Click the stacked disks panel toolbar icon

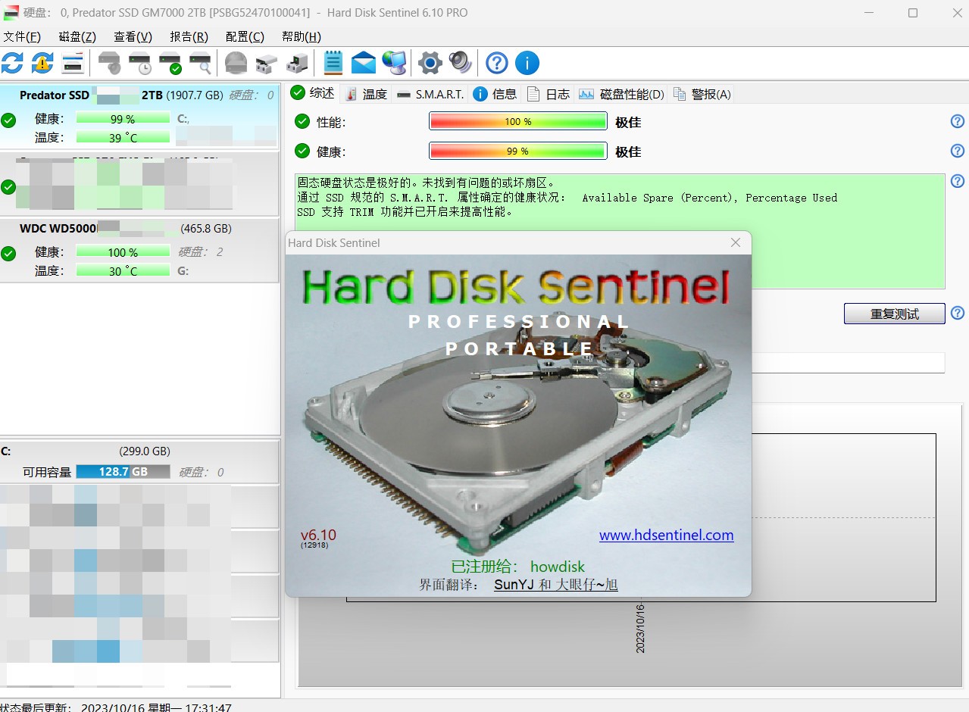pyautogui.click(x=73, y=62)
